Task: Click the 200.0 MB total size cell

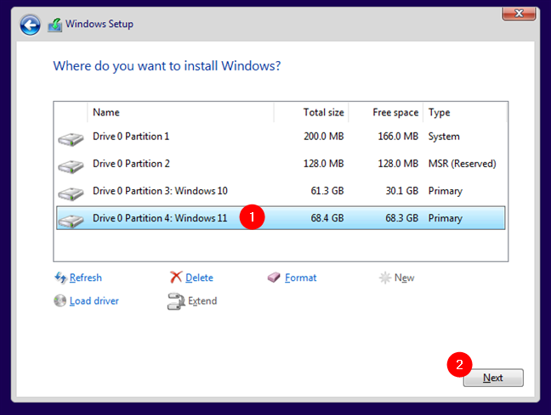Action: point(324,136)
